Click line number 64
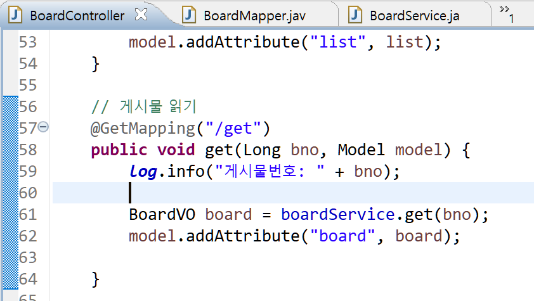 27,279
